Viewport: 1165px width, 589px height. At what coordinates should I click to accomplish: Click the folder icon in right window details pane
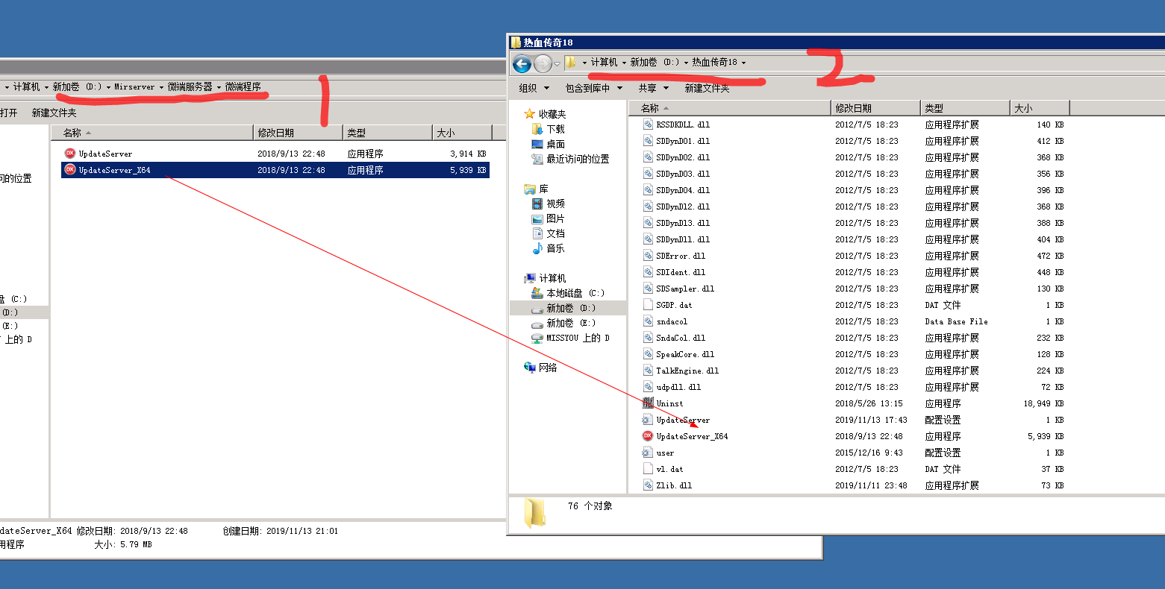pyautogui.click(x=534, y=512)
